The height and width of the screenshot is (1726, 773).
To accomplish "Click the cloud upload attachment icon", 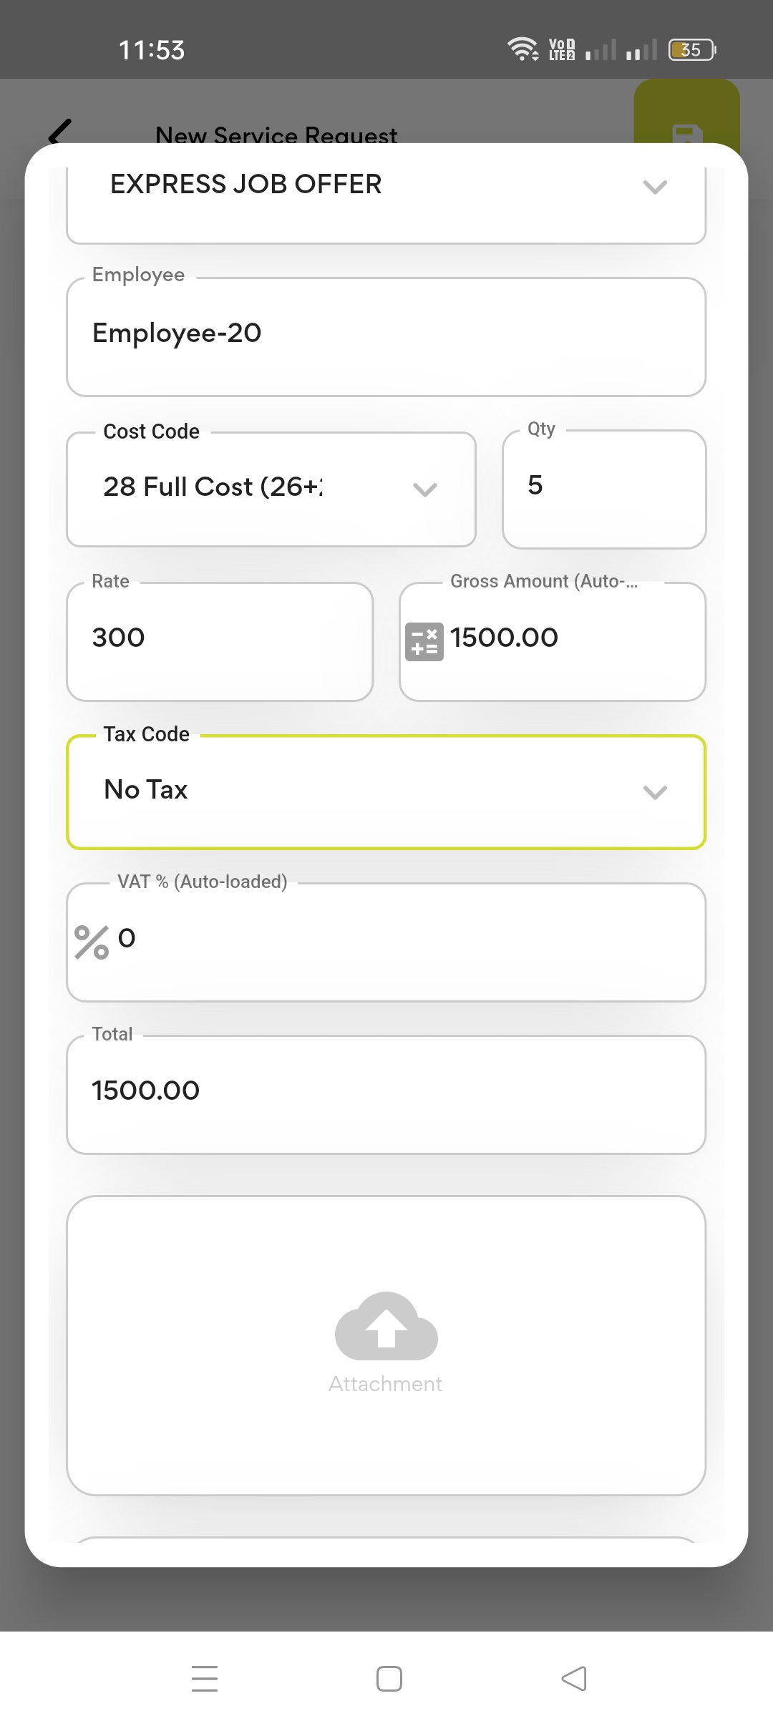I will 386,1326.
